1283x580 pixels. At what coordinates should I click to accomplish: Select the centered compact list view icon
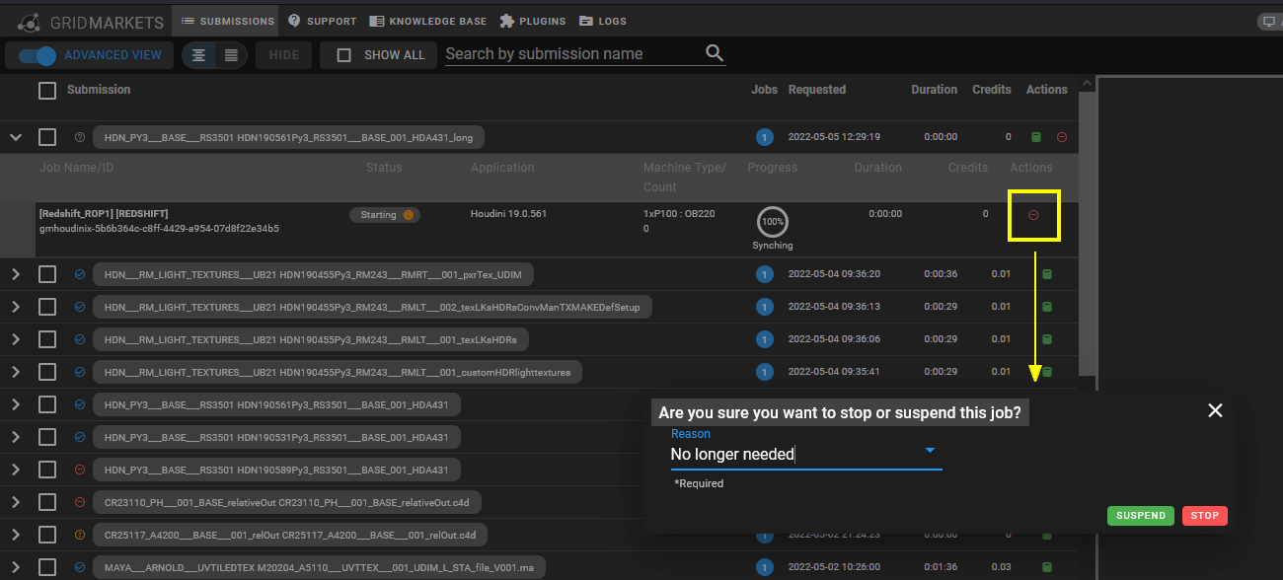click(198, 55)
